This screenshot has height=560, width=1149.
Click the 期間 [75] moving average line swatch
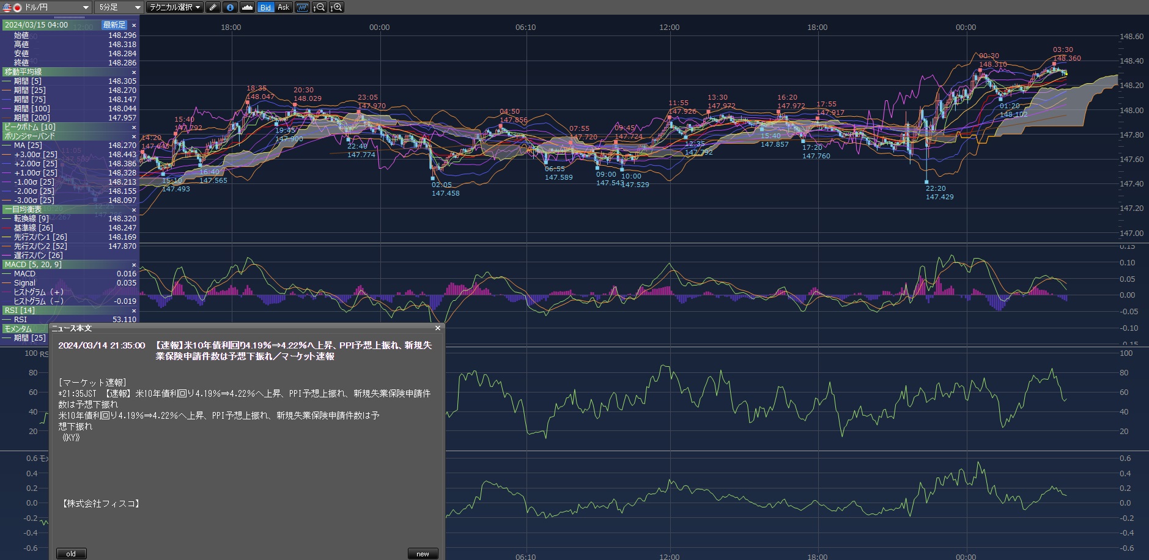click(x=7, y=100)
